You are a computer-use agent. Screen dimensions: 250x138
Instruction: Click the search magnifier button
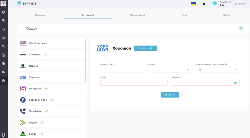coord(241,29)
